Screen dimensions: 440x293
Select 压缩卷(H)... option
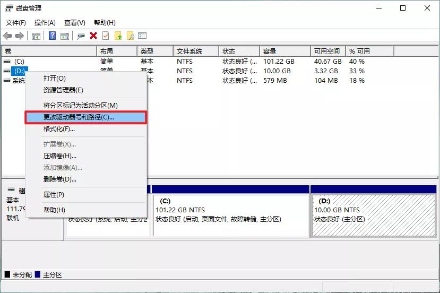60,156
